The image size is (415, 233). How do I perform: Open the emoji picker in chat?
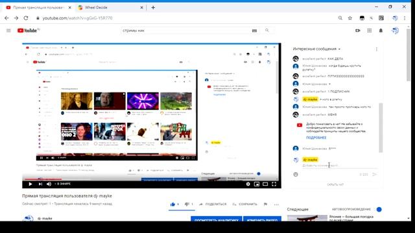(x=296, y=174)
